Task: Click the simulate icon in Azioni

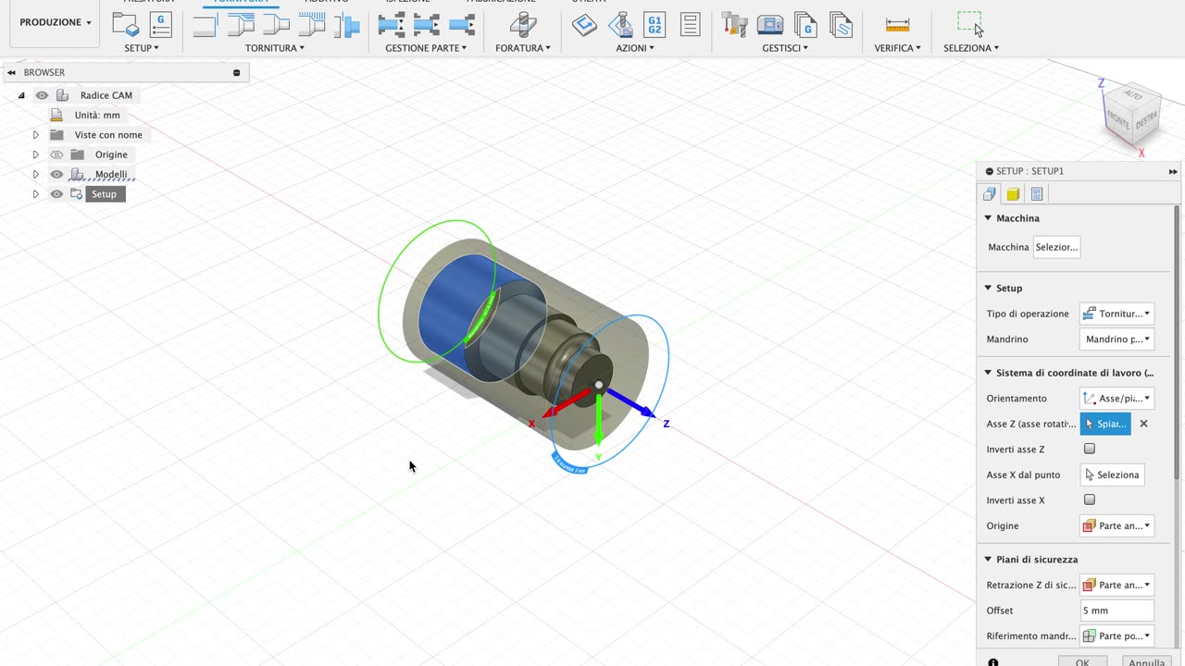Action: point(619,25)
